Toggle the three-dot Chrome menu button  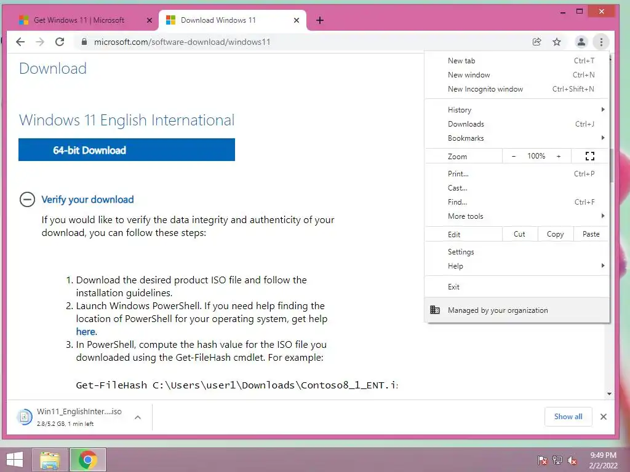(601, 42)
